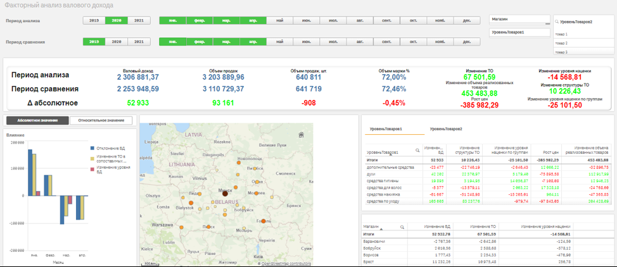Screen dimensions: 617x267
Task: Toggle year 2021 in Период анализа
Action: [x=139, y=21]
